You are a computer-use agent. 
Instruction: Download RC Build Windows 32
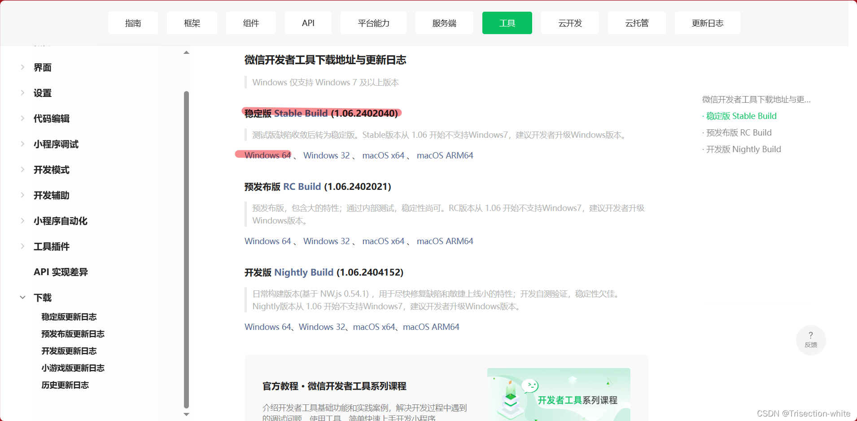click(x=326, y=241)
